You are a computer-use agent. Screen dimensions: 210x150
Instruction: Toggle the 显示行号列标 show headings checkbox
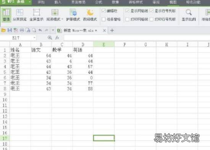[151, 11]
